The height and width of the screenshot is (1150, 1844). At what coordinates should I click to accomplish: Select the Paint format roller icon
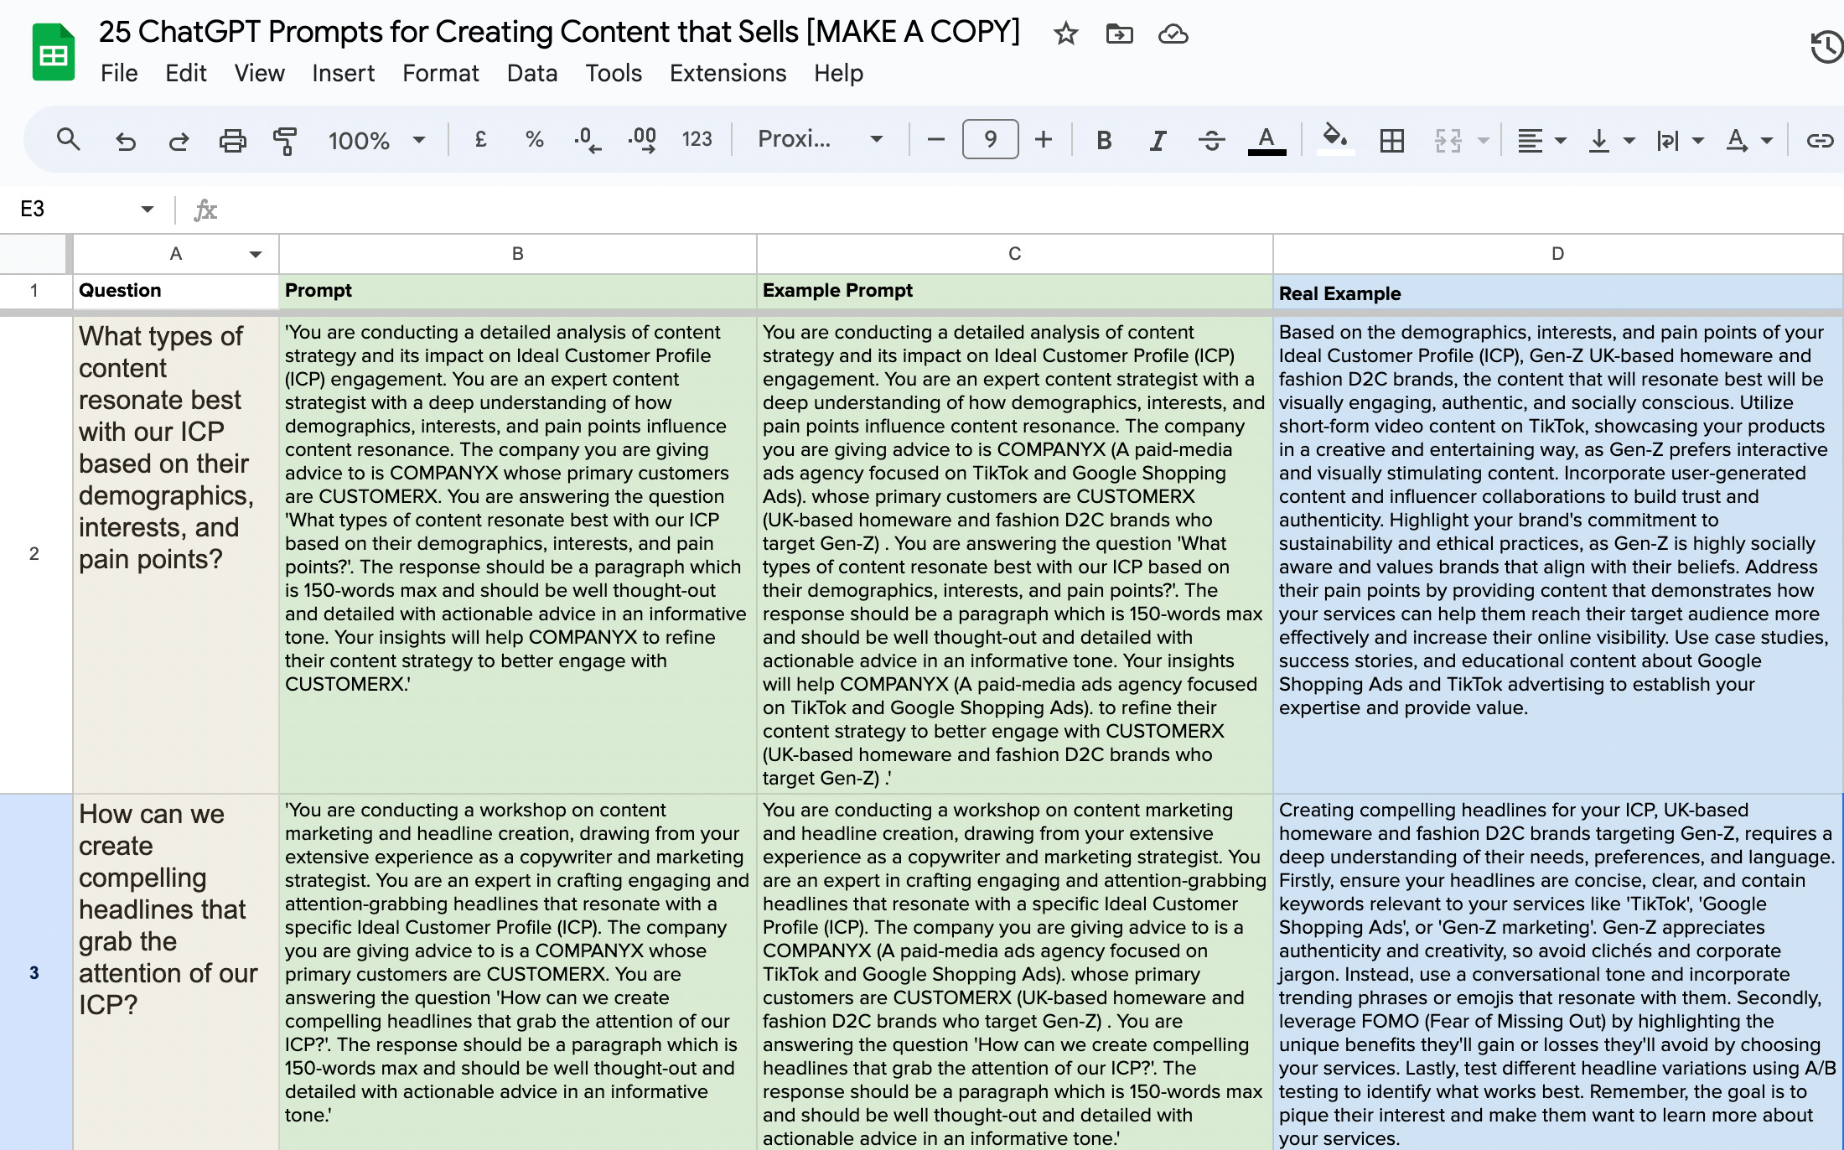(x=285, y=140)
